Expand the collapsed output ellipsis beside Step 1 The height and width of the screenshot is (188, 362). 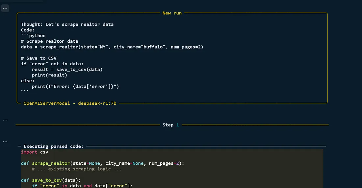5,120
